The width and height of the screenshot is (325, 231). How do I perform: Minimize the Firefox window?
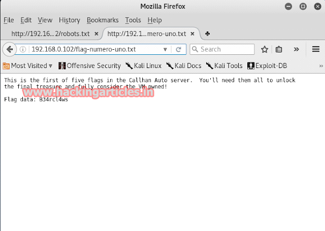click(288, 7)
